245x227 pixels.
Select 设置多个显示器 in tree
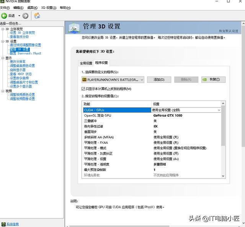pyautogui.click(x=21, y=86)
